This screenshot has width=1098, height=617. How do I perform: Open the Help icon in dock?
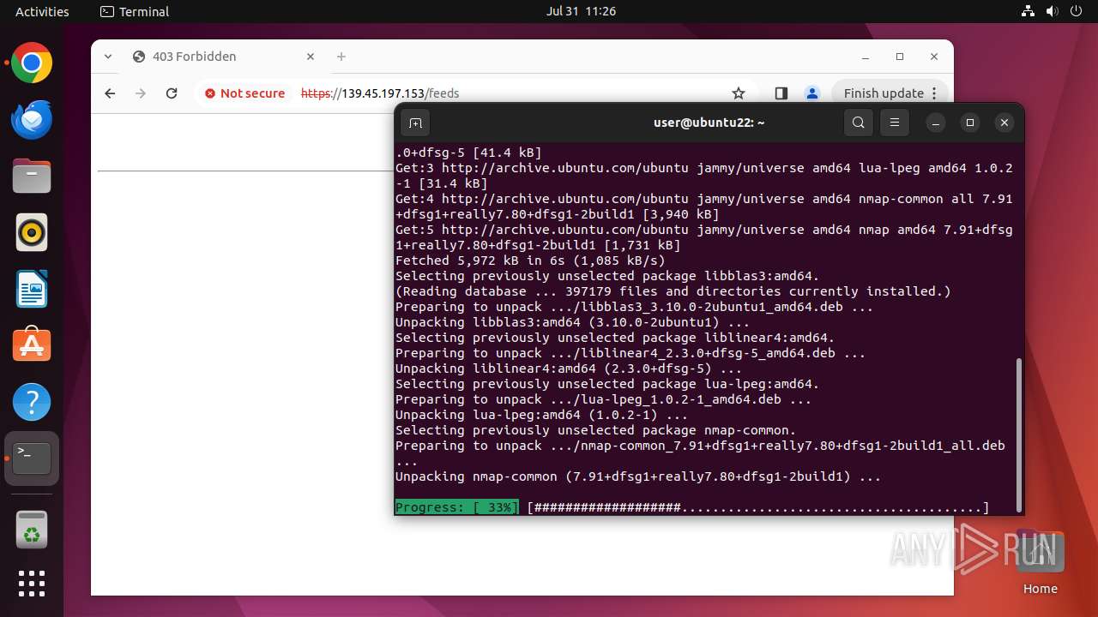point(32,402)
